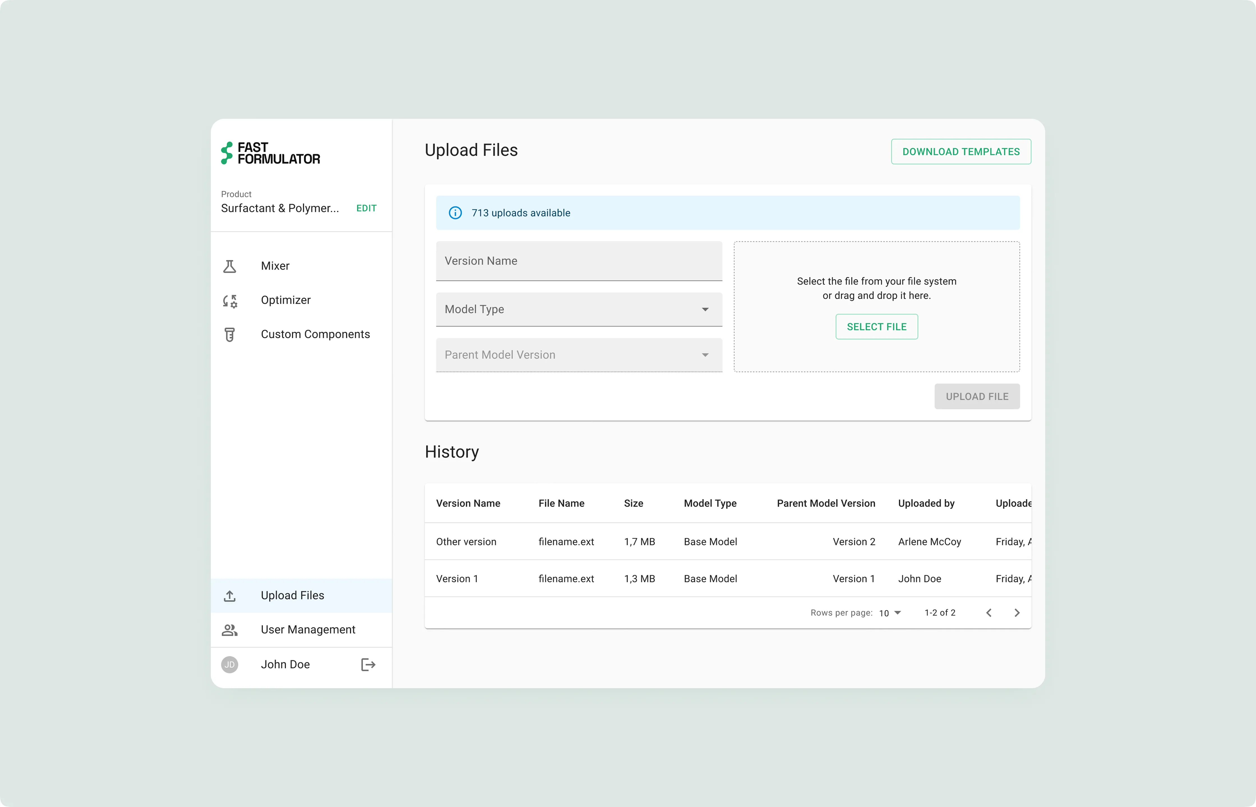Focus the Version Name input field
1256x807 pixels.
coord(579,261)
